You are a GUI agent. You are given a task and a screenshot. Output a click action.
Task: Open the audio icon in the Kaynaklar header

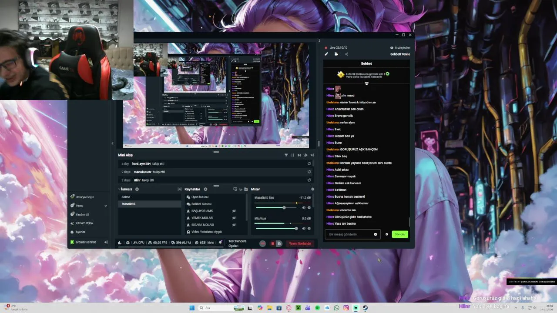tap(241, 189)
